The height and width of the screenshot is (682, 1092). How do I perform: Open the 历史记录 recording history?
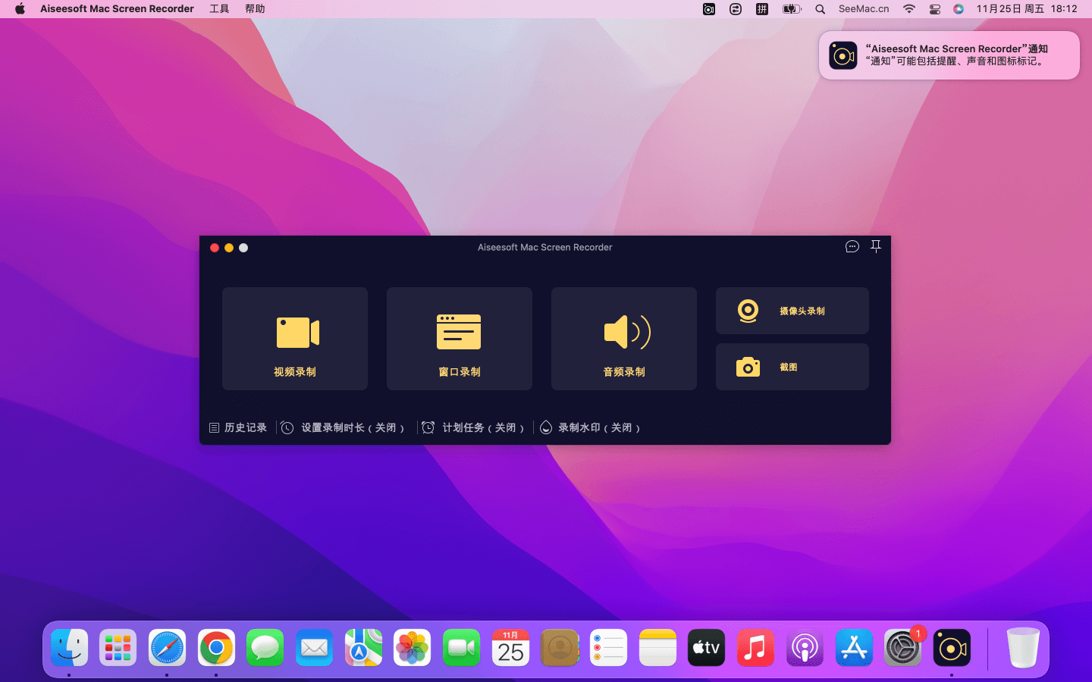pyautogui.click(x=238, y=428)
